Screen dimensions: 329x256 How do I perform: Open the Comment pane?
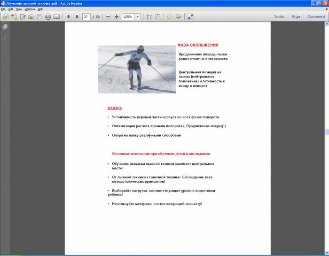coord(316,16)
